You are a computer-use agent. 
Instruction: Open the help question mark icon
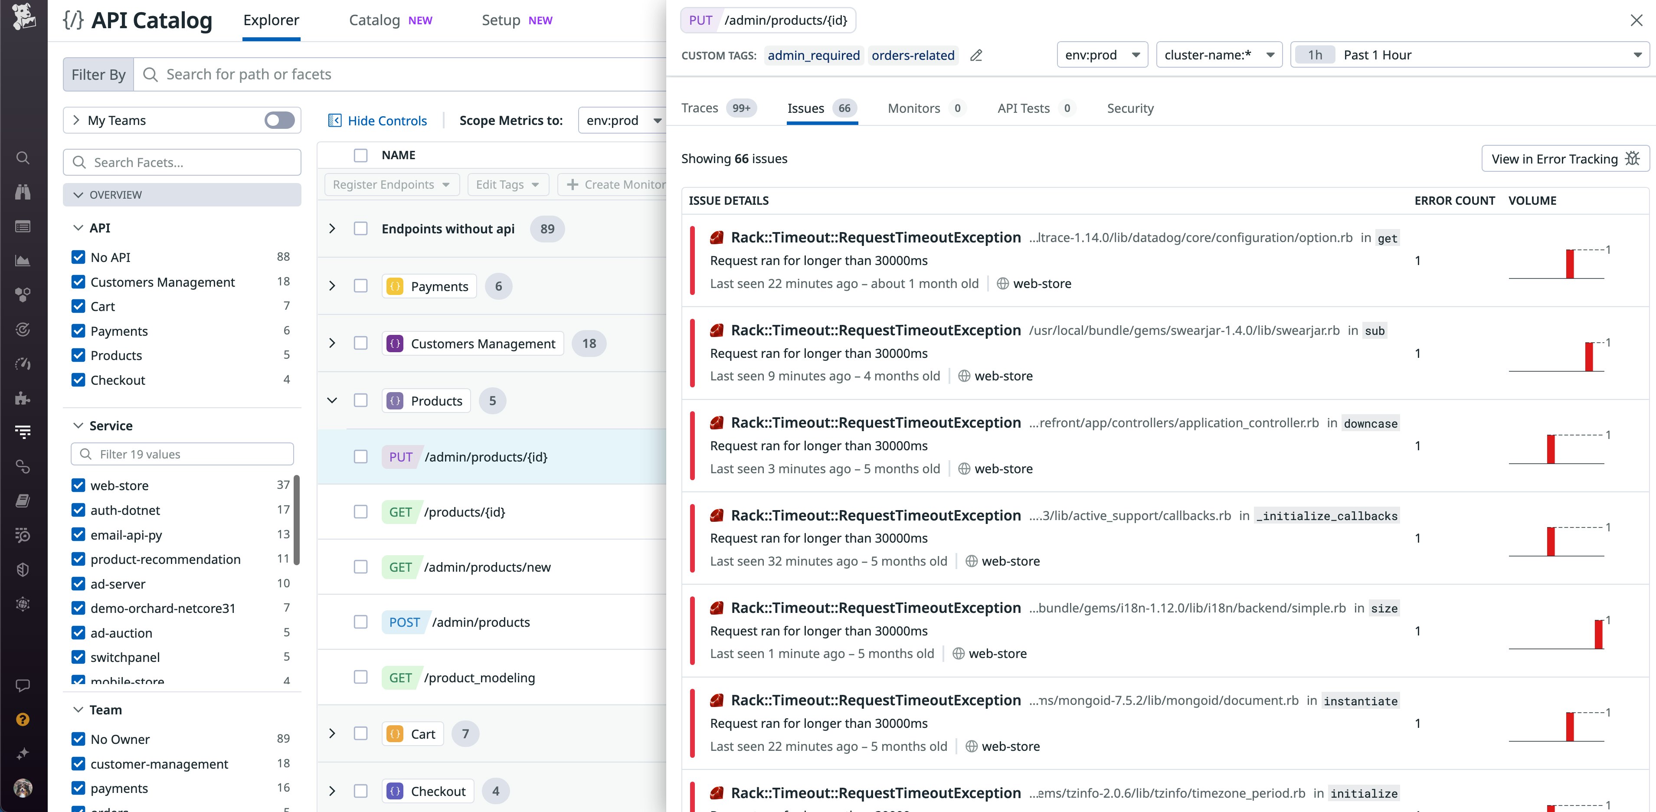tap(23, 720)
